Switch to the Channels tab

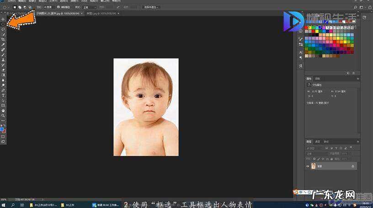317,141
